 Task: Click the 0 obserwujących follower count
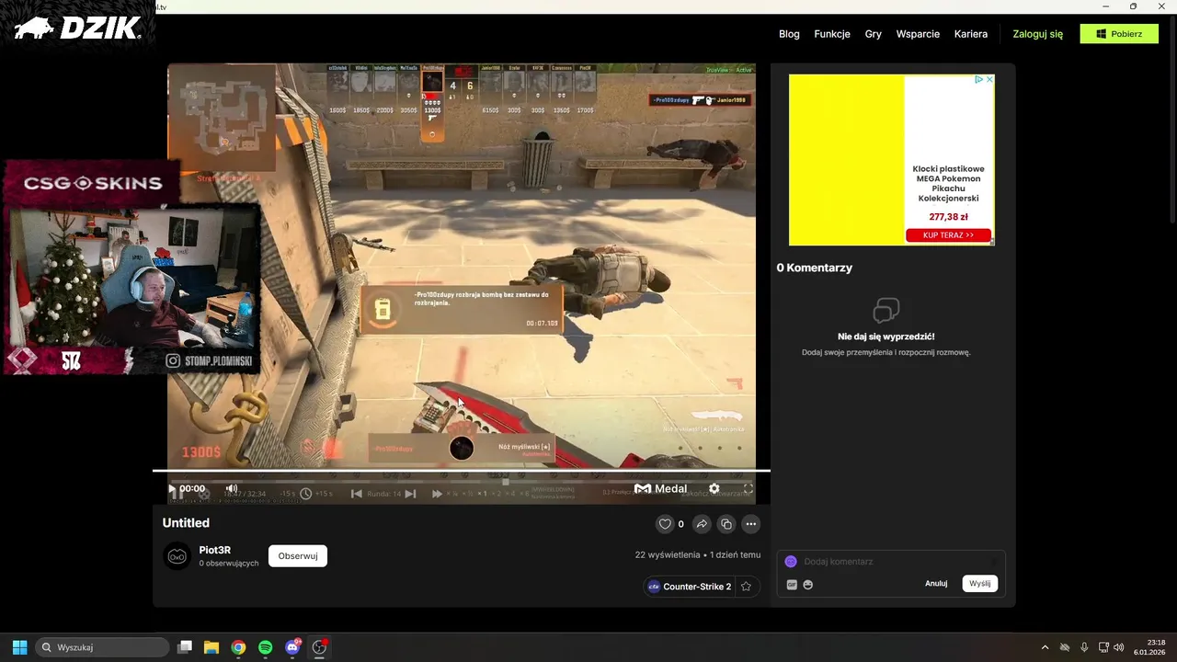(x=229, y=563)
